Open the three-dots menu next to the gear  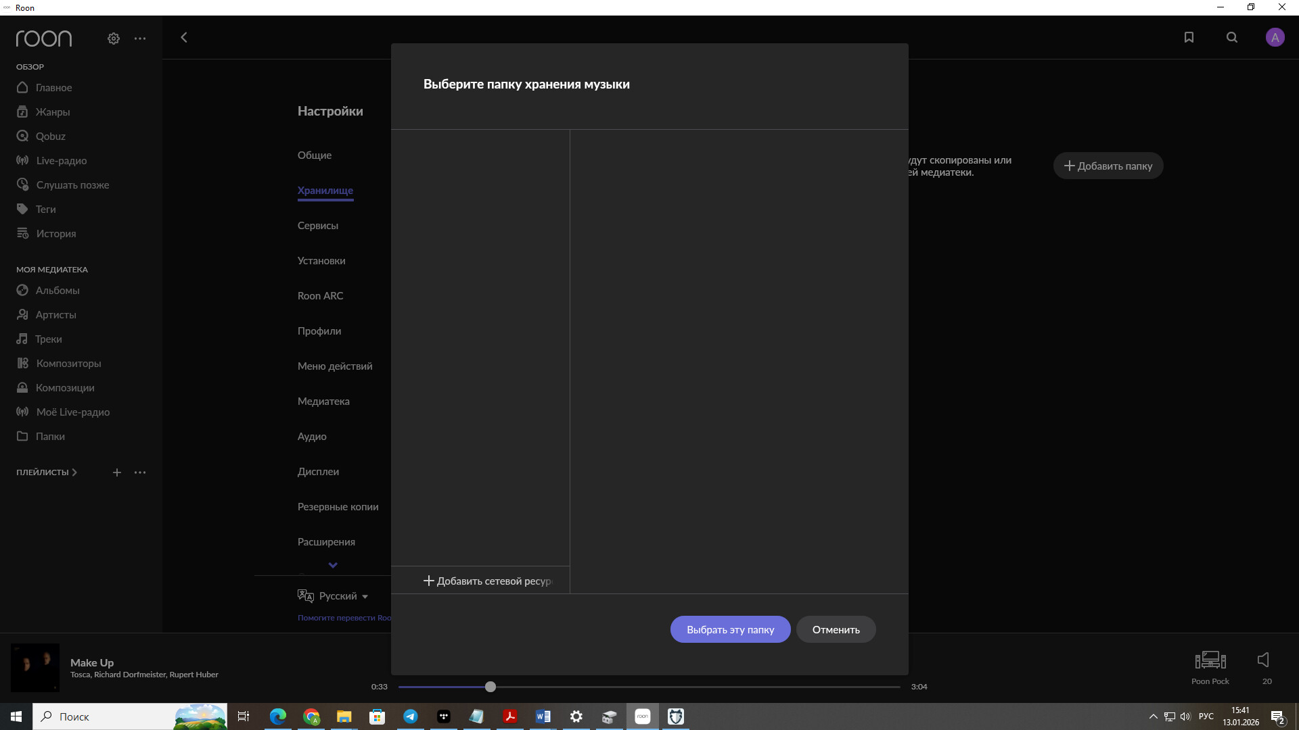[140, 39]
